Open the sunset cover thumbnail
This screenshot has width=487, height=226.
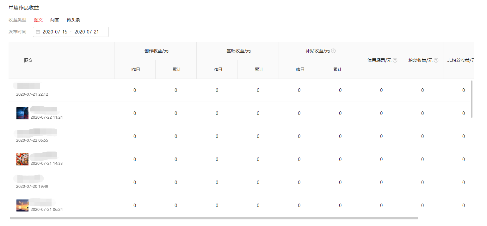(x=22, y=205)
